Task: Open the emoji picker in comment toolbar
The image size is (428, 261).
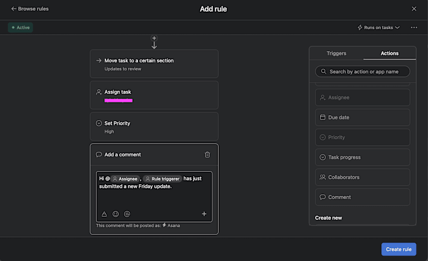Action: click(116, 214)
